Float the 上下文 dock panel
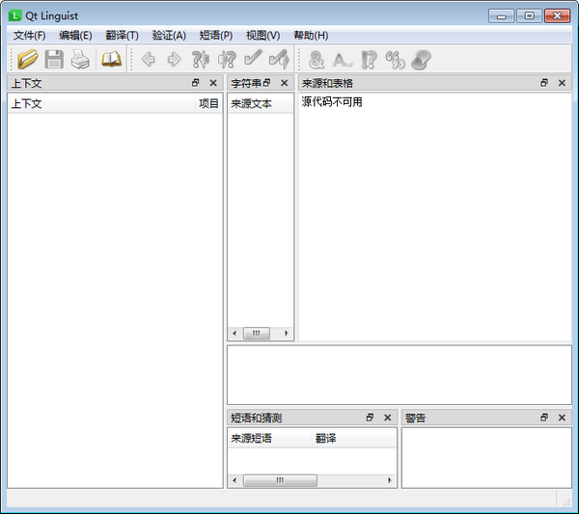This screenshot has height=514, width=579. (x=196, y=83)
